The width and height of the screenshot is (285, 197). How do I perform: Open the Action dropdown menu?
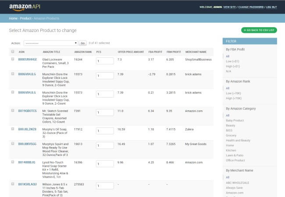(x=50, y=43)
